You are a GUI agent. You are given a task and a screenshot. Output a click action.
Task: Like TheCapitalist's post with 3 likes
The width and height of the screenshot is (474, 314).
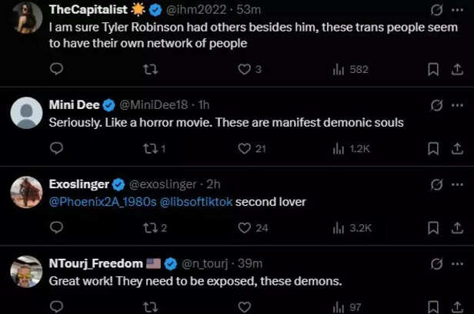click(x=245, y=69)
